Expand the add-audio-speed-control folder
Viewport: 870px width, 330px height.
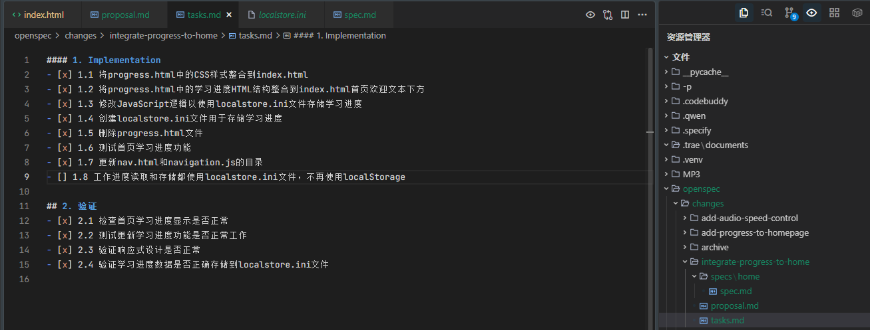750,218
